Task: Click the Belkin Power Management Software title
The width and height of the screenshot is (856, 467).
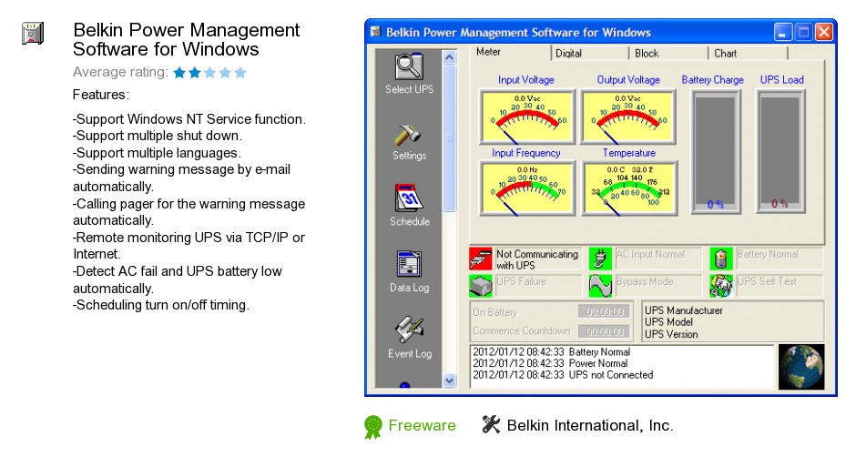Action: (186, 39)
